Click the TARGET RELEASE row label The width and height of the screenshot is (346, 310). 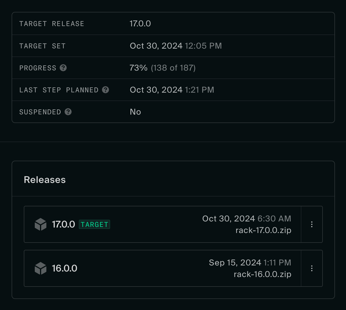52,23
